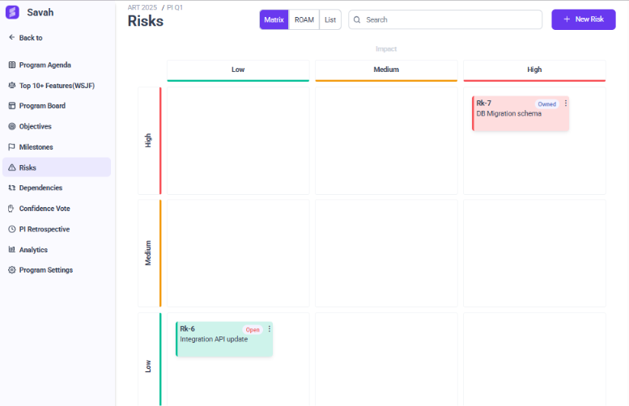629x406 pixels.
Task: Open Program Agenda from sidebar
Action: pos(56,65)
